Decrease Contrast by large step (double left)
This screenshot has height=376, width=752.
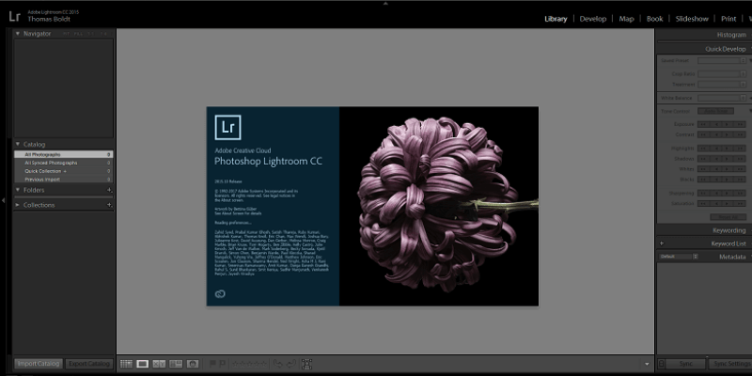703,134
